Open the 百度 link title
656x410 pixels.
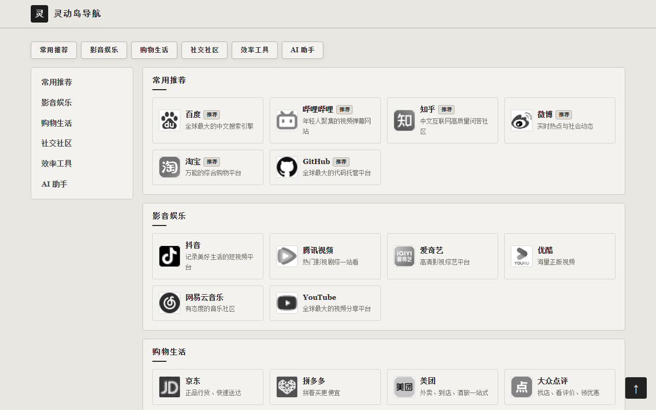[x=193, y=114]
